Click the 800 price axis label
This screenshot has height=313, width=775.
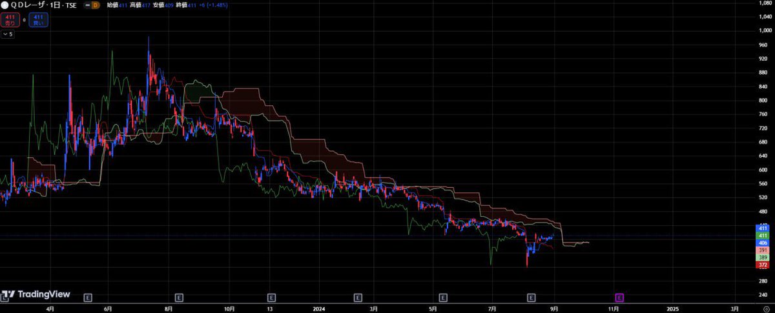click(x=764, y=100)
